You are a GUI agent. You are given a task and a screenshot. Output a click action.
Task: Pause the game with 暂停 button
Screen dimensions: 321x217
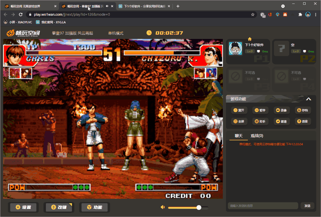pos(260,110)
